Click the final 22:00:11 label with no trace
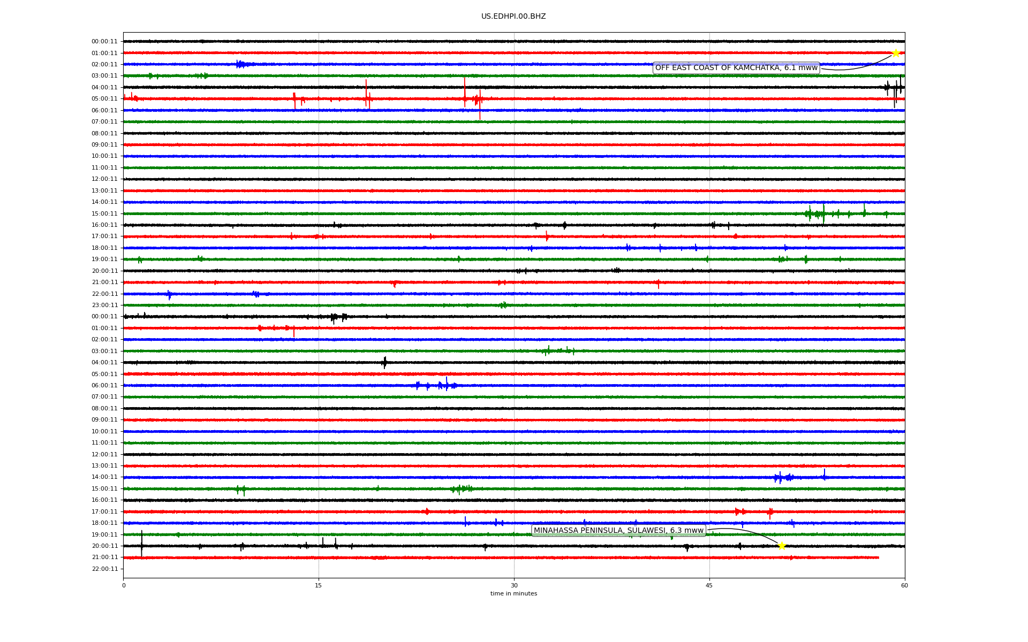1028x642 pixels. (104, 569)
